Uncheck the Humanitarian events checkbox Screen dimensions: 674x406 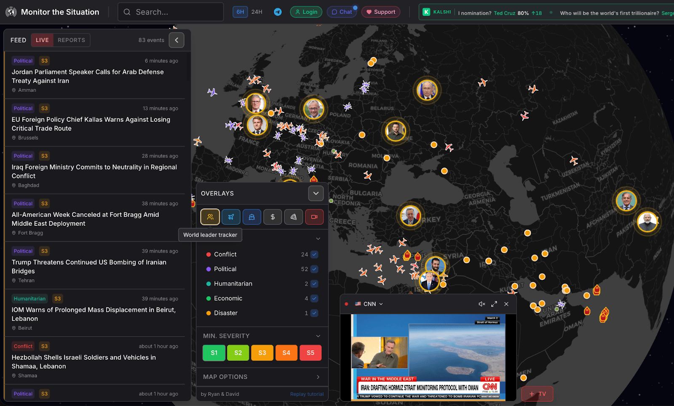pyautogui.click(x=313, y=283)
